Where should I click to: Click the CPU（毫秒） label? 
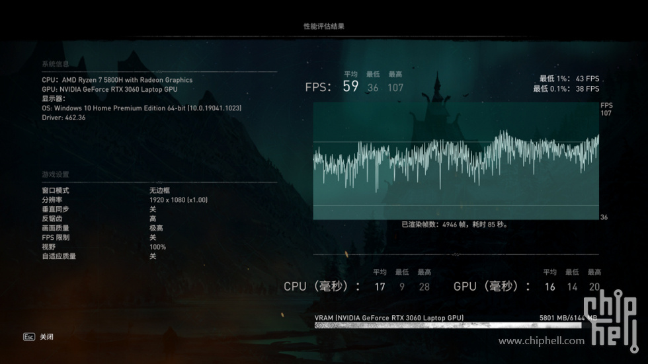(321, 286)
